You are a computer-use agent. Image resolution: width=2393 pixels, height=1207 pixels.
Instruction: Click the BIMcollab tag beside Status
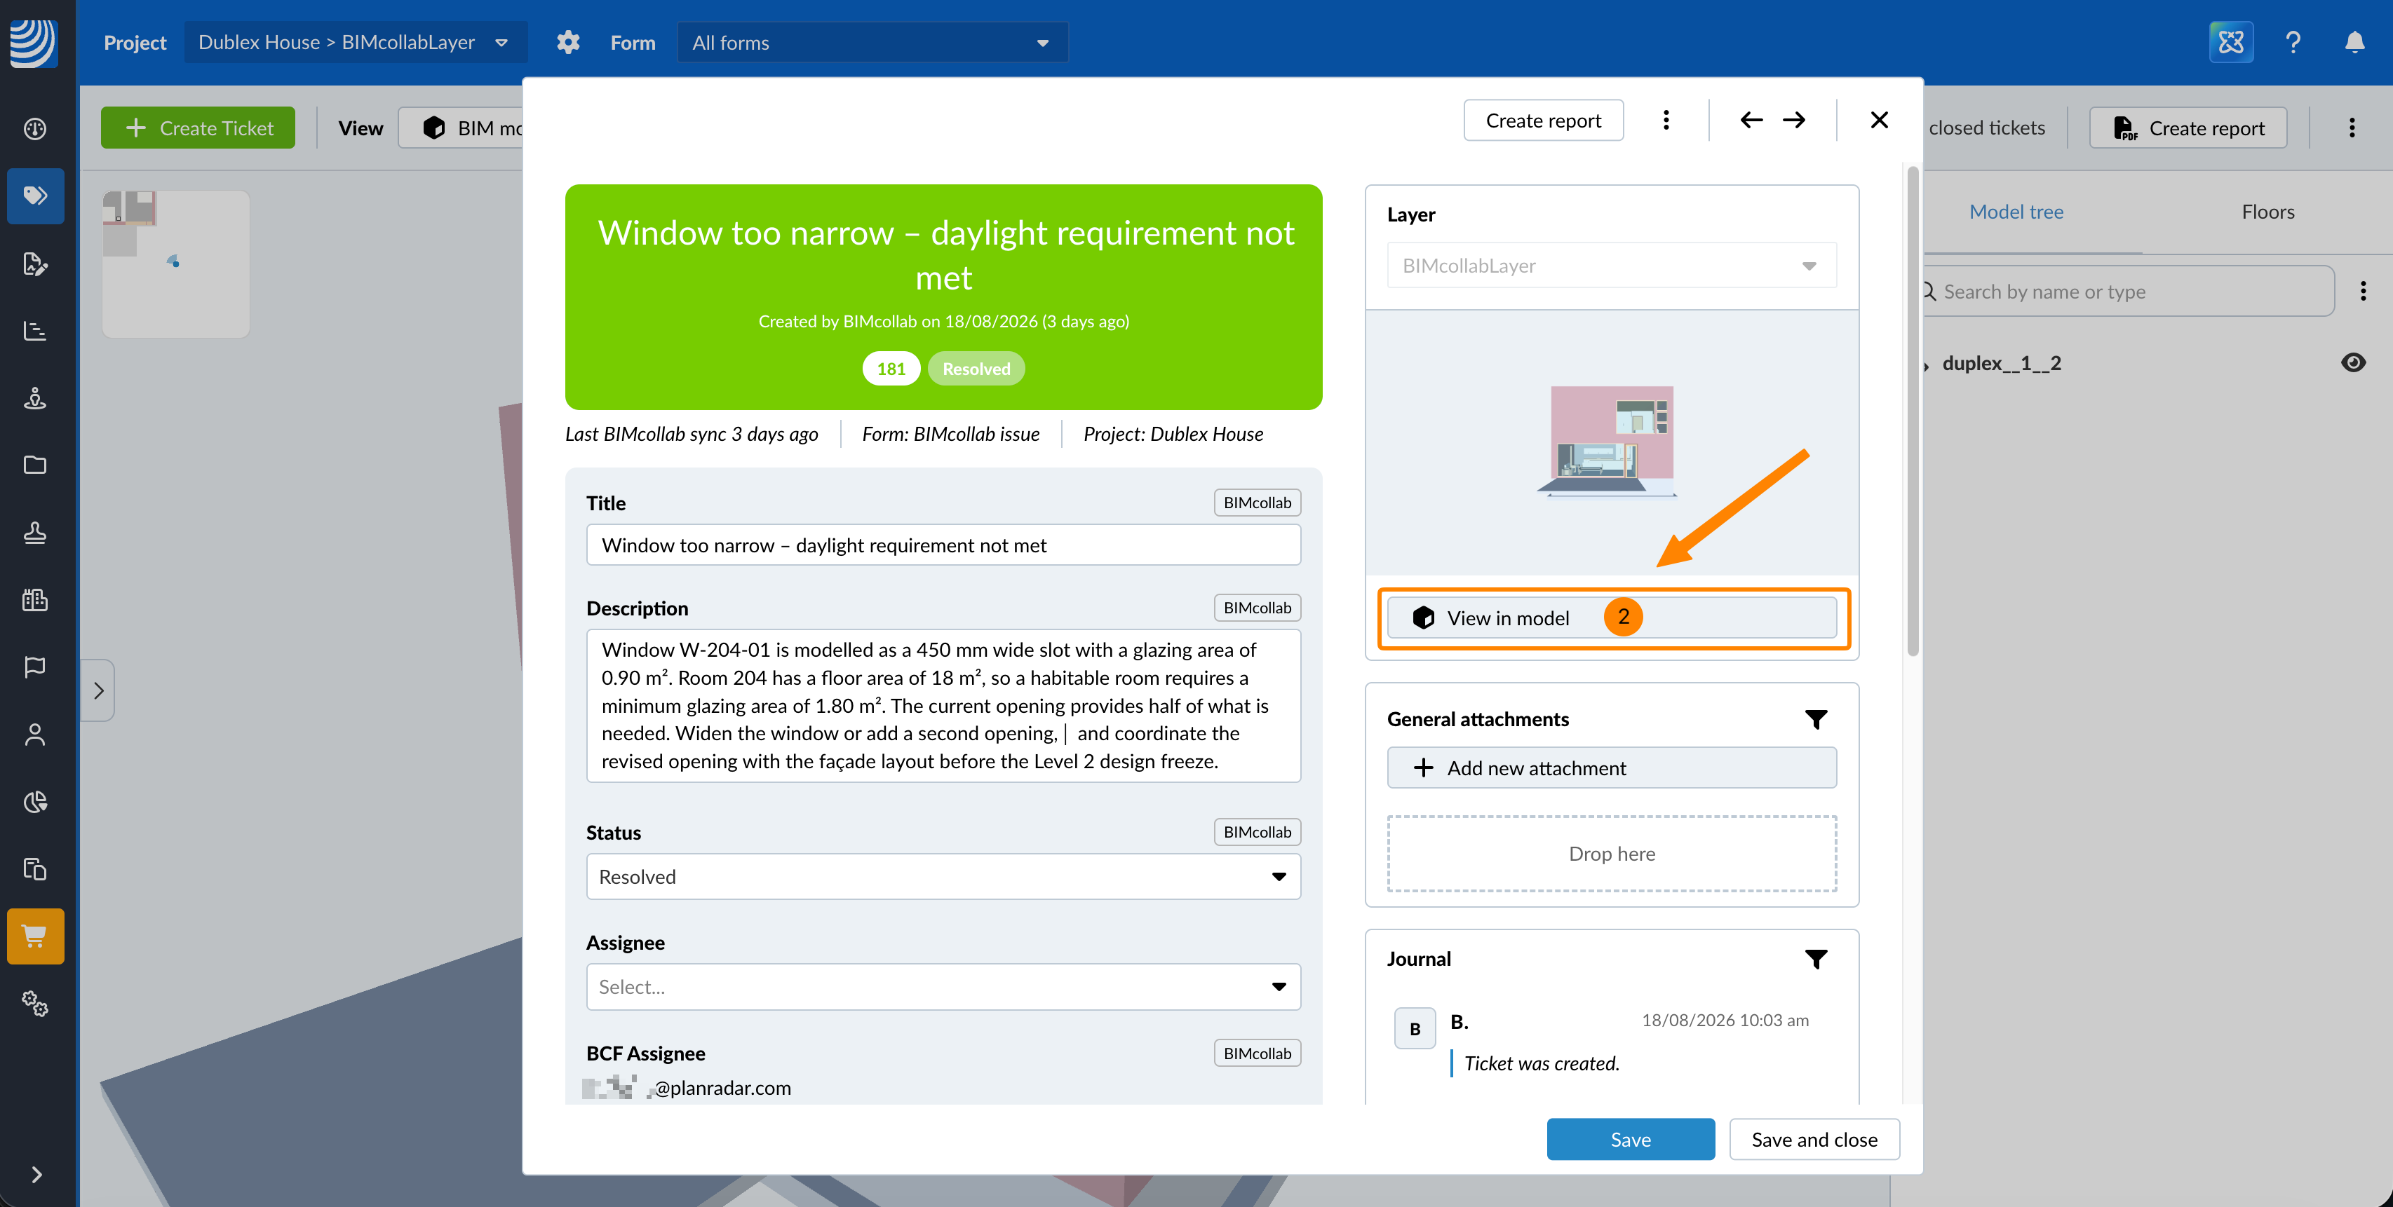click(1257, 832)
